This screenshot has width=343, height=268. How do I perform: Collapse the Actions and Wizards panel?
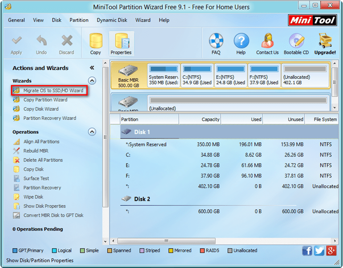92,68
